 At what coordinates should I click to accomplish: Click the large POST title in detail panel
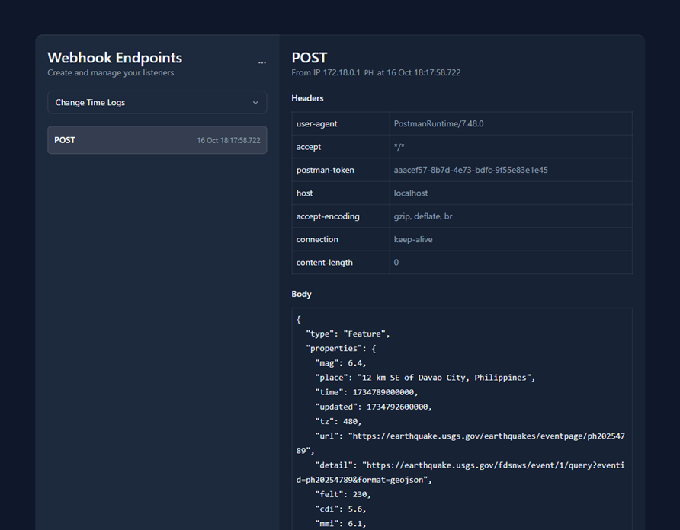(310, 58)
